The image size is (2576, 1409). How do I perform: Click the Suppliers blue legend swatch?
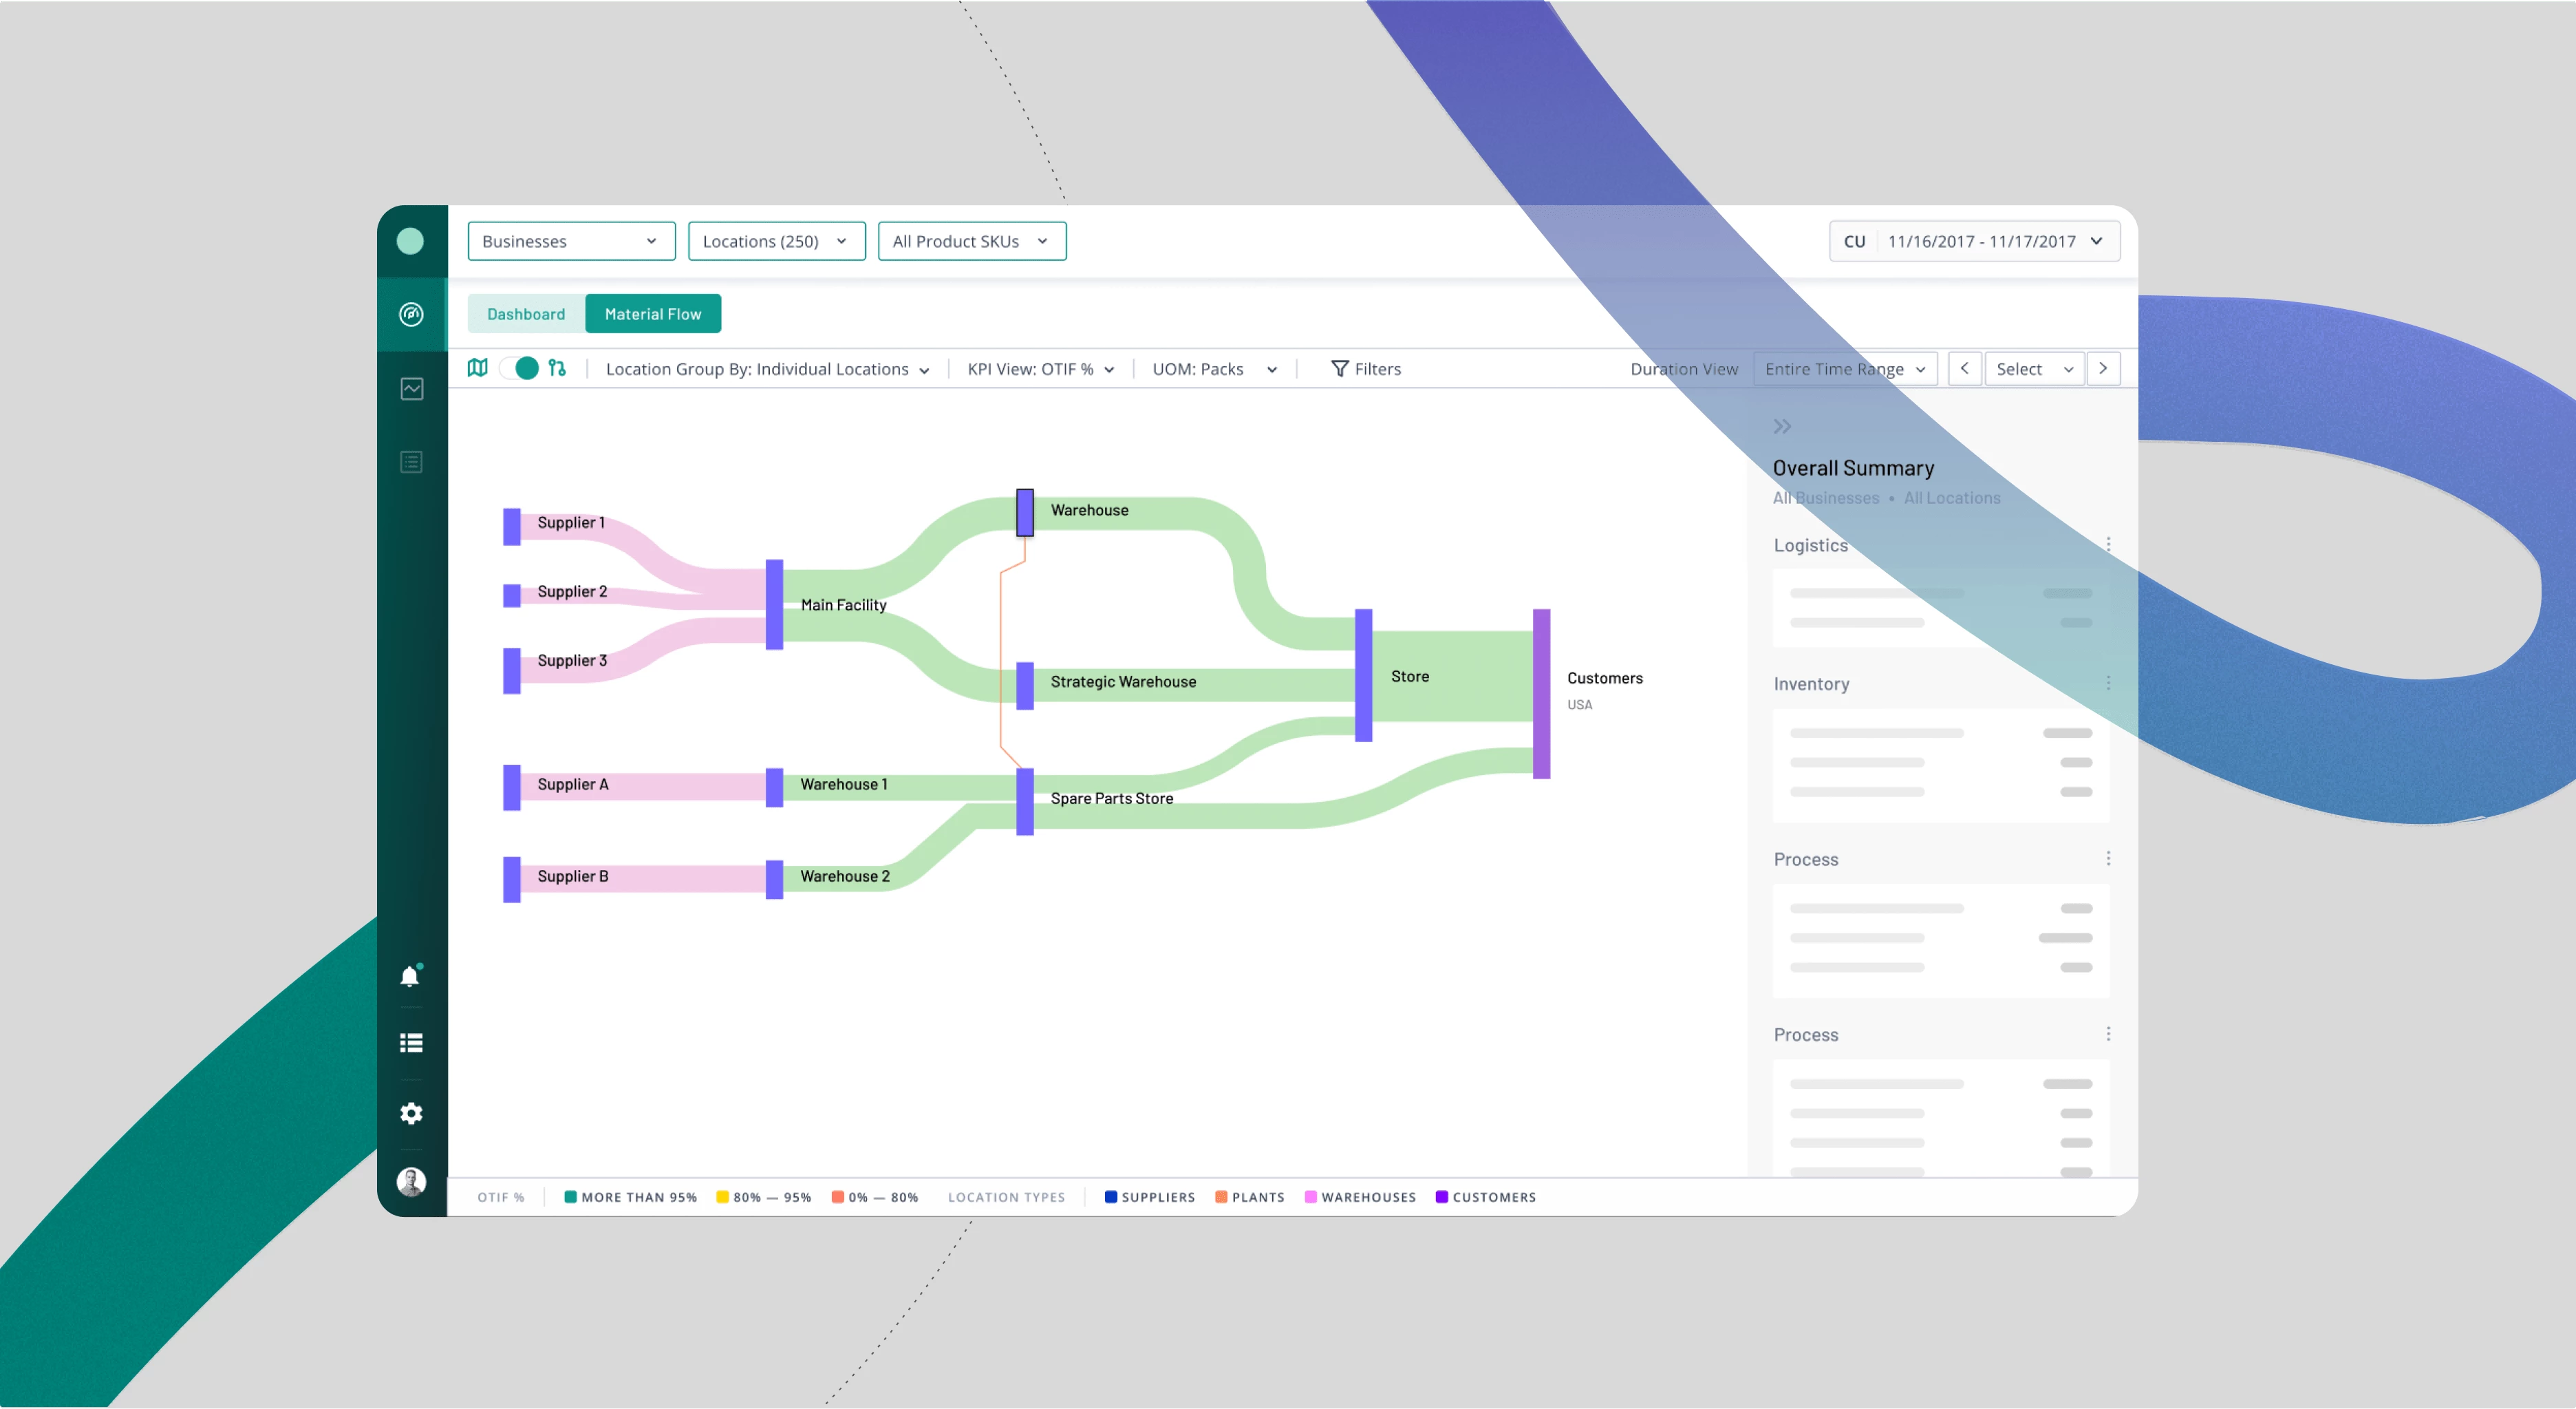tap(1110, 1197)
